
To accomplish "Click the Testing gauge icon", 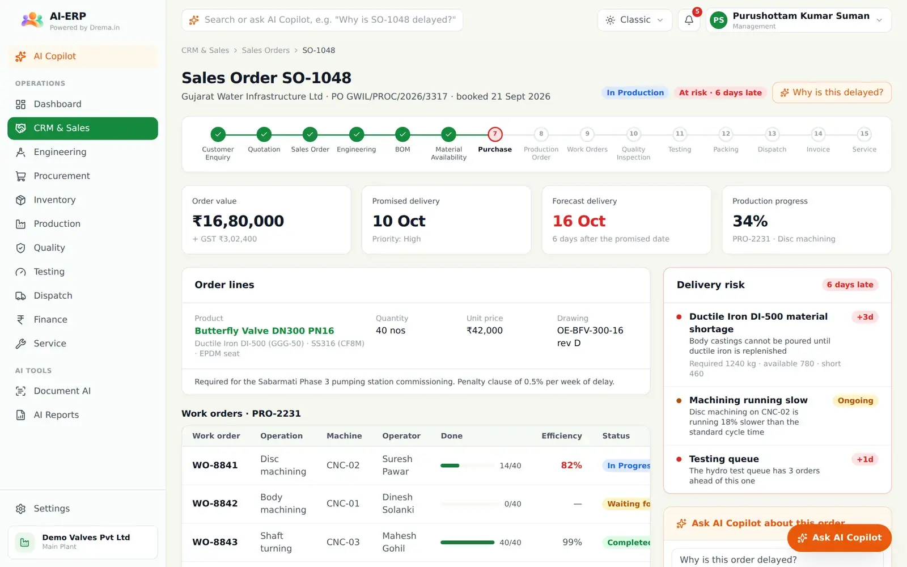I will pyautogui.click(x=21, y=272).
